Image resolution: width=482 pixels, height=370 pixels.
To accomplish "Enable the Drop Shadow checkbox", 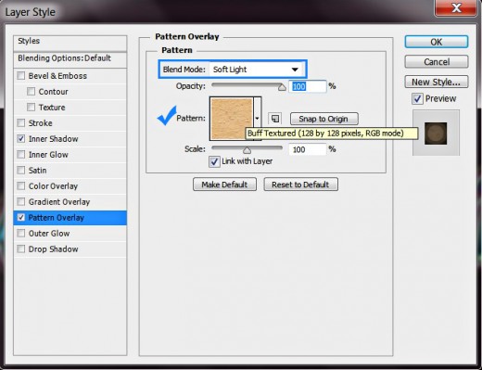I will [21, 249].
